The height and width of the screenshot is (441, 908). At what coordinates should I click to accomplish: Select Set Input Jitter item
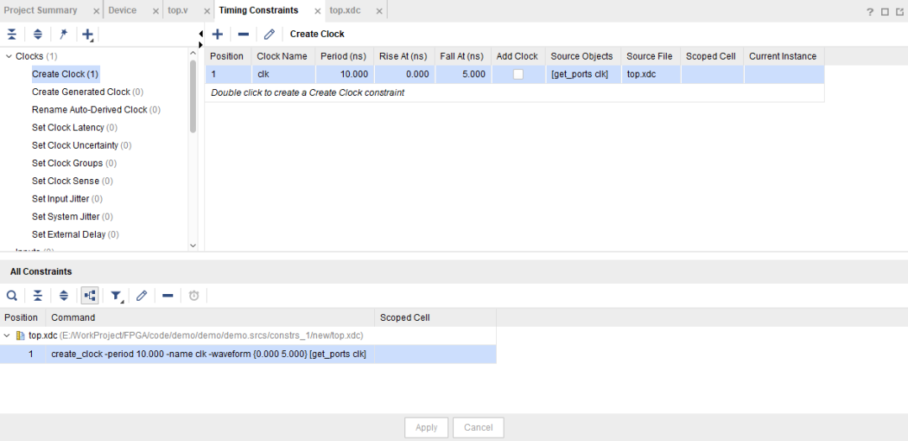(x=67, y=199)
